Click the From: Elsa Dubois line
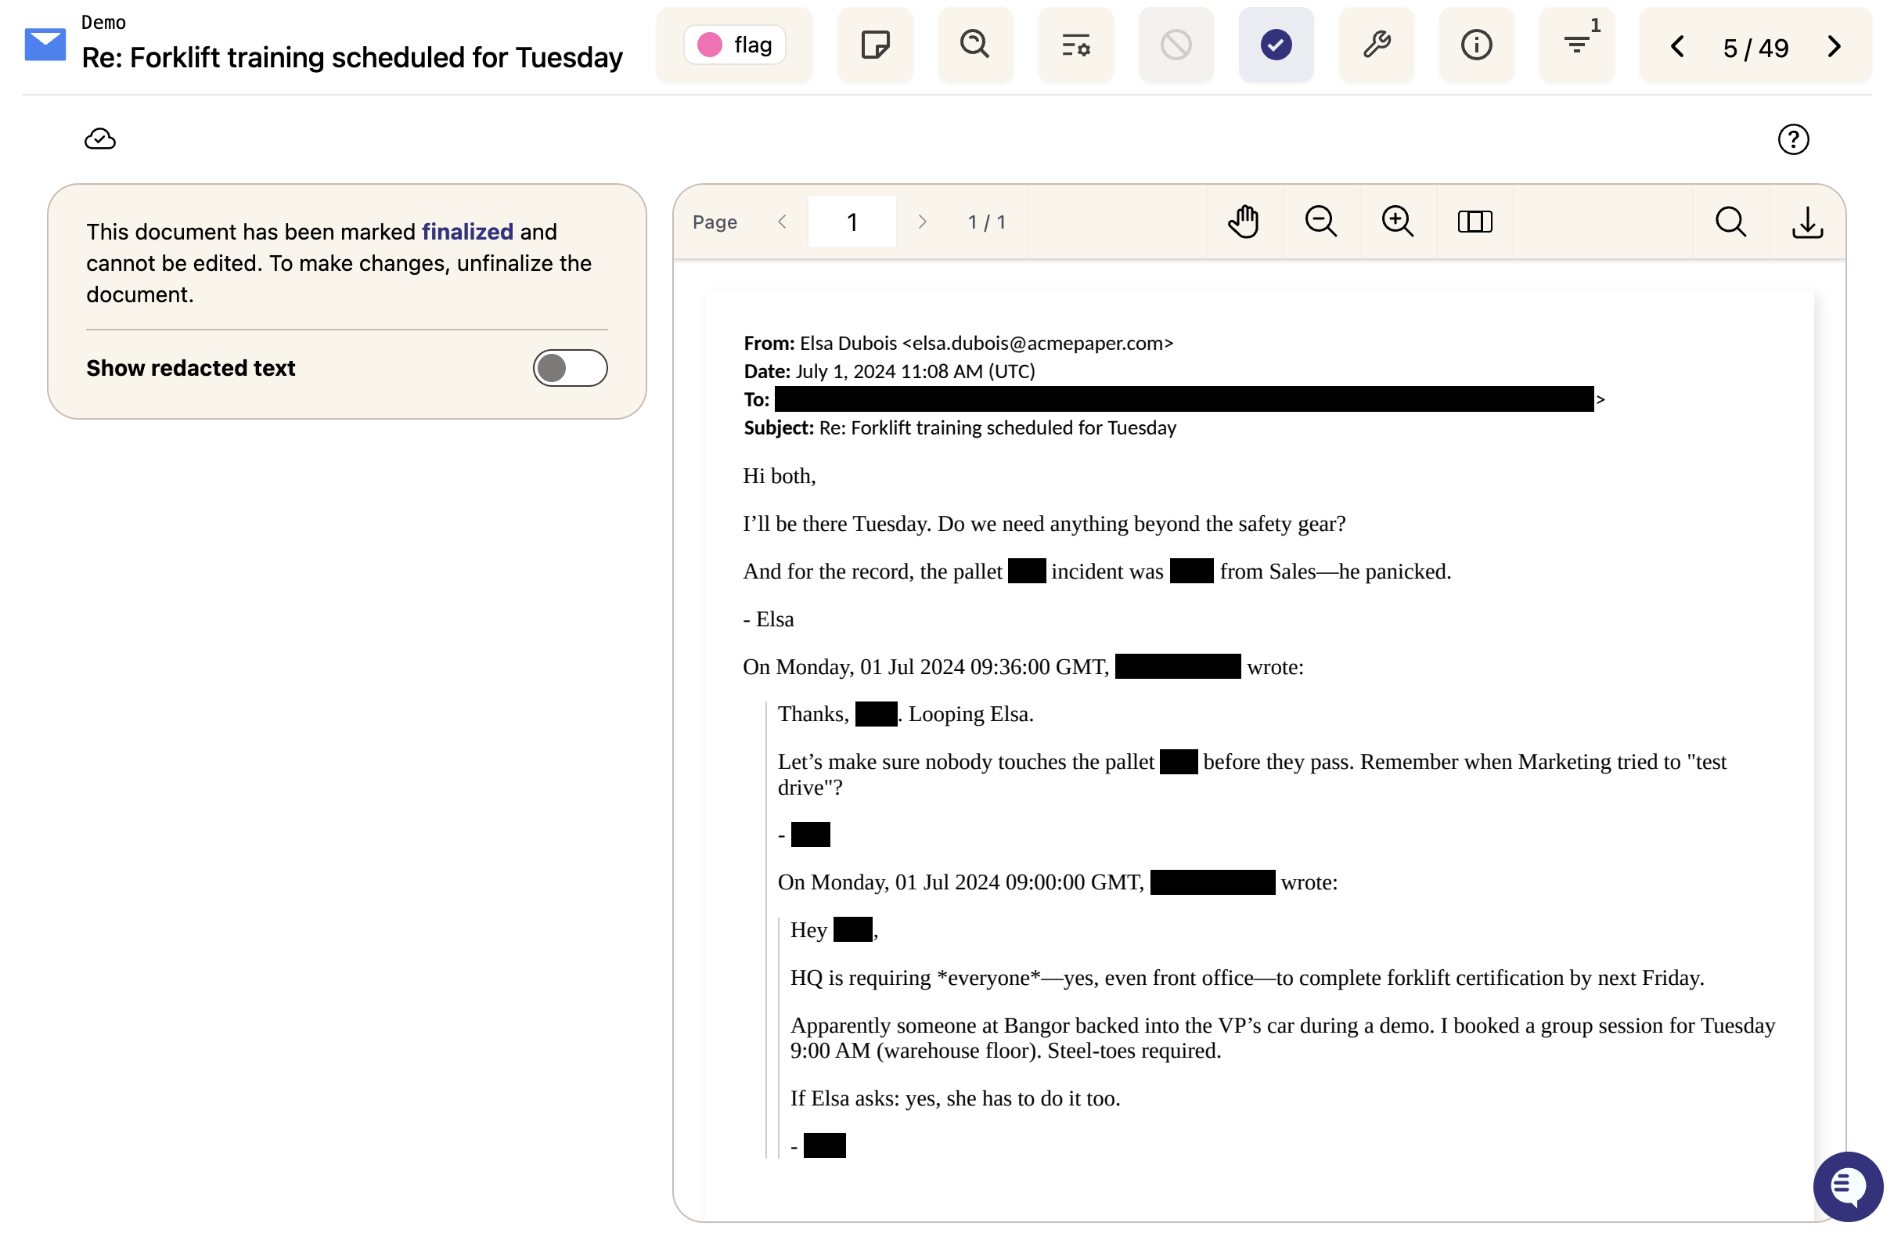This screenshot has width=1894, height=1237. pyautogui.click(x=958, y=343)
